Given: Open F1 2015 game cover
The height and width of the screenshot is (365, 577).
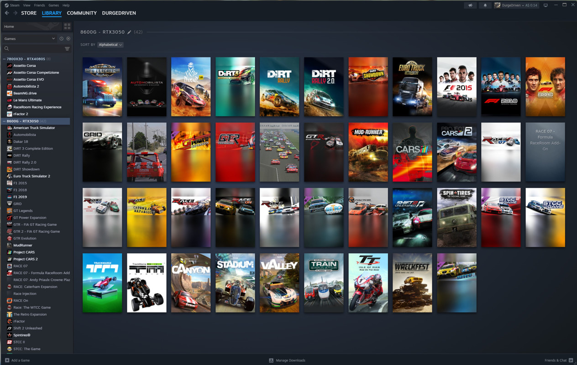Looking at the screenshot, I should click(456, 87).
